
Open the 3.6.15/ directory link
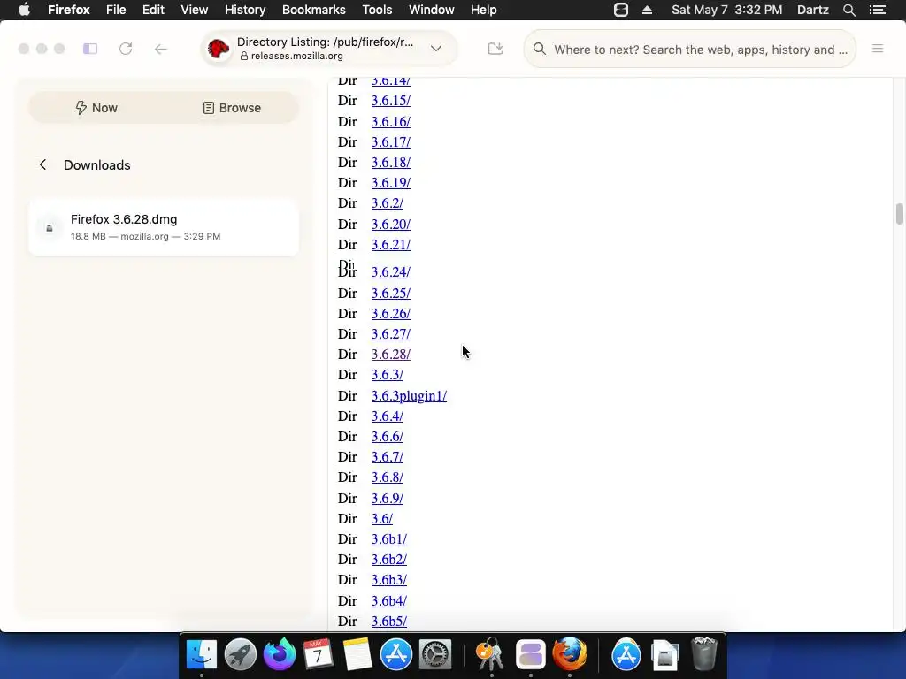click(x=390, y=101)
